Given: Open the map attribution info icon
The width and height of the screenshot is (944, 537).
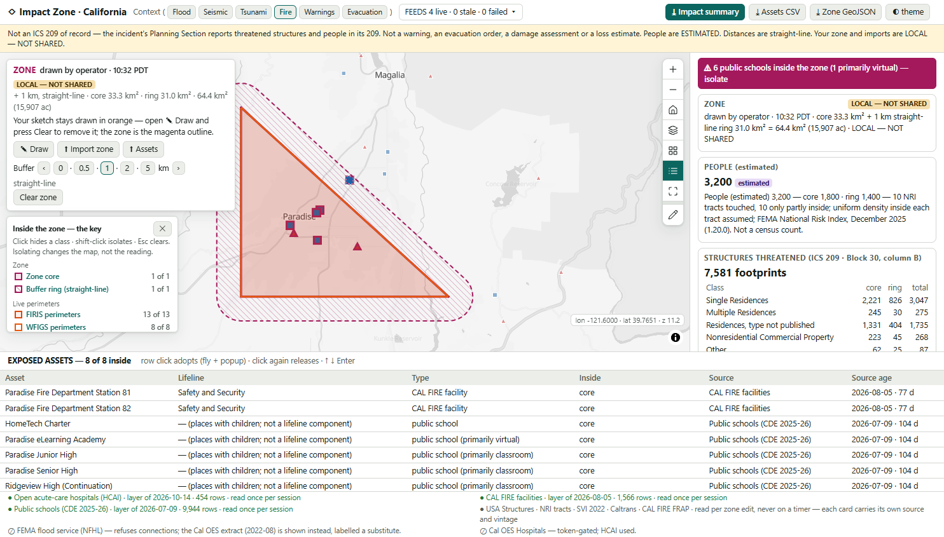Looking at the screenshot, I should coord(676,337).
